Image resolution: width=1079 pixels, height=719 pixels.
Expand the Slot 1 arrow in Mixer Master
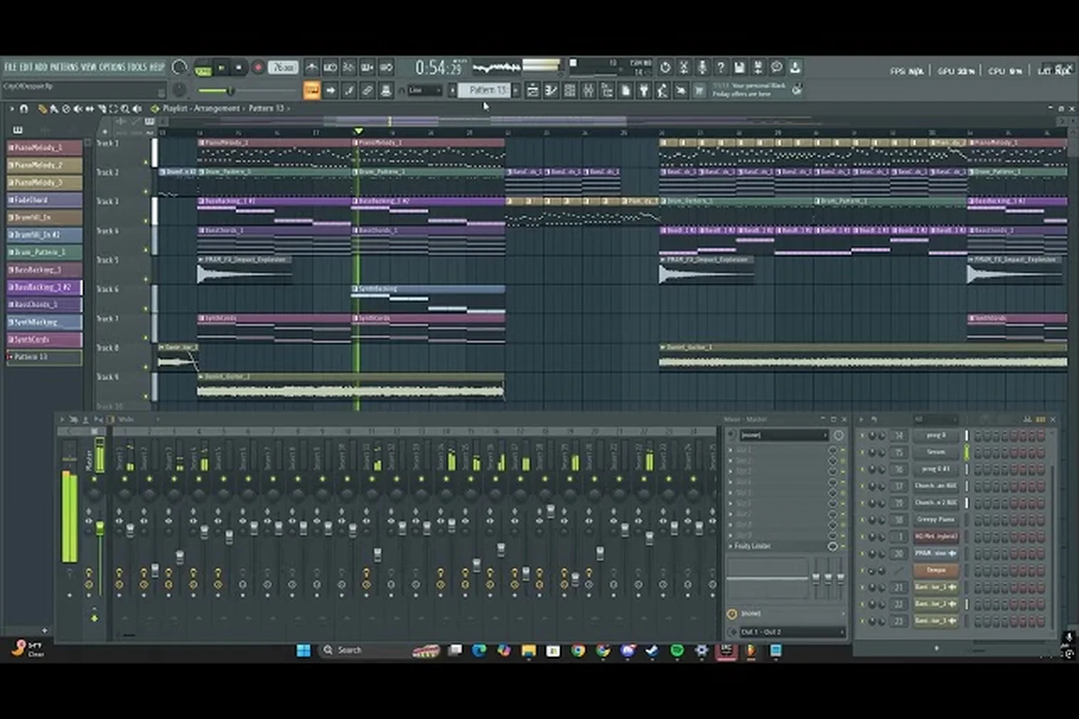[x=730, y=450]
